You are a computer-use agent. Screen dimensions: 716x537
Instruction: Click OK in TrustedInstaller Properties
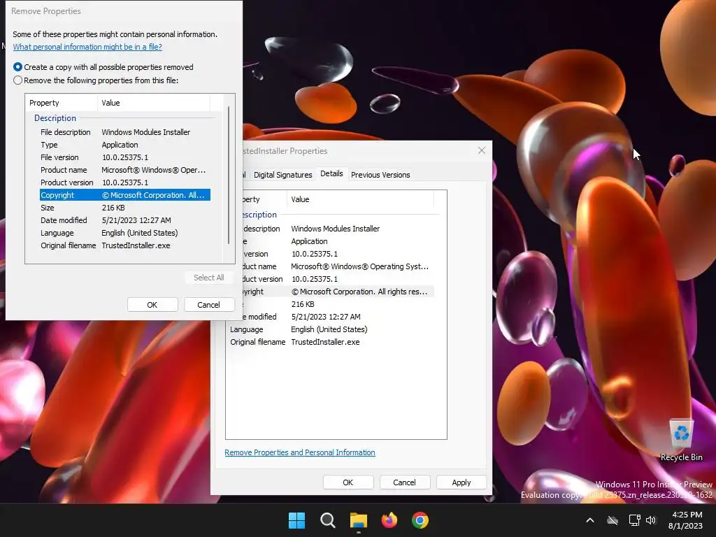[x=348, y=482]
